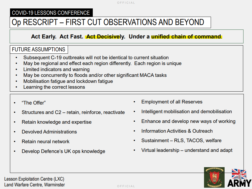Select the Retain neural network entry
The width and height of the screenshot is (252, 189).
46,141
